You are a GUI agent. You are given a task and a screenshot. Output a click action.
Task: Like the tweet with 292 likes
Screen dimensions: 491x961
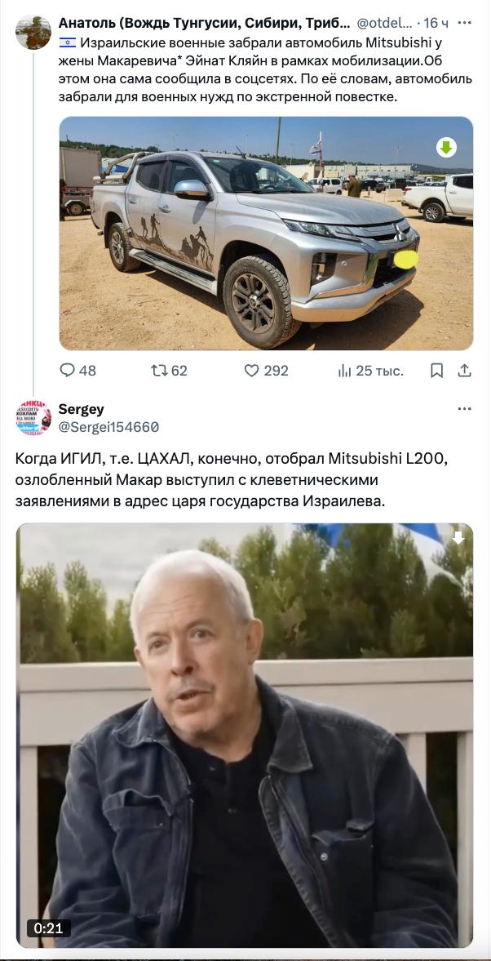[267, 370]
